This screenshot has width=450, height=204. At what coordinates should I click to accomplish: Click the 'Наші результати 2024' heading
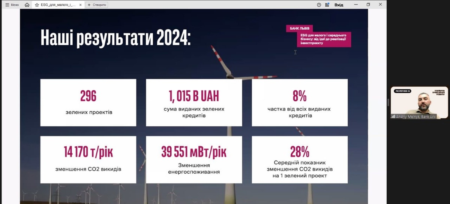coord(115,38)
